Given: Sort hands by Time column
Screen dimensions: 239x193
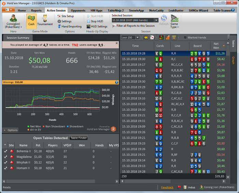Looking at the screenshot, I should coord(135,46).
